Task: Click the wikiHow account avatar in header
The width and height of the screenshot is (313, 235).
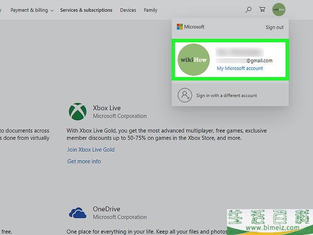Action: coord(279,9)
